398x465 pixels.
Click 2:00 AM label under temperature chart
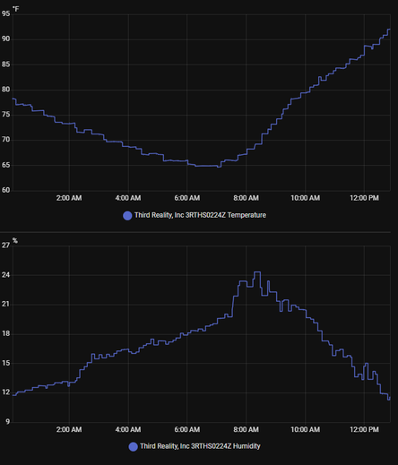click(69, 198)
